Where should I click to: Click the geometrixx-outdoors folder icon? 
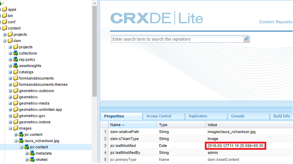click(16, 91)
